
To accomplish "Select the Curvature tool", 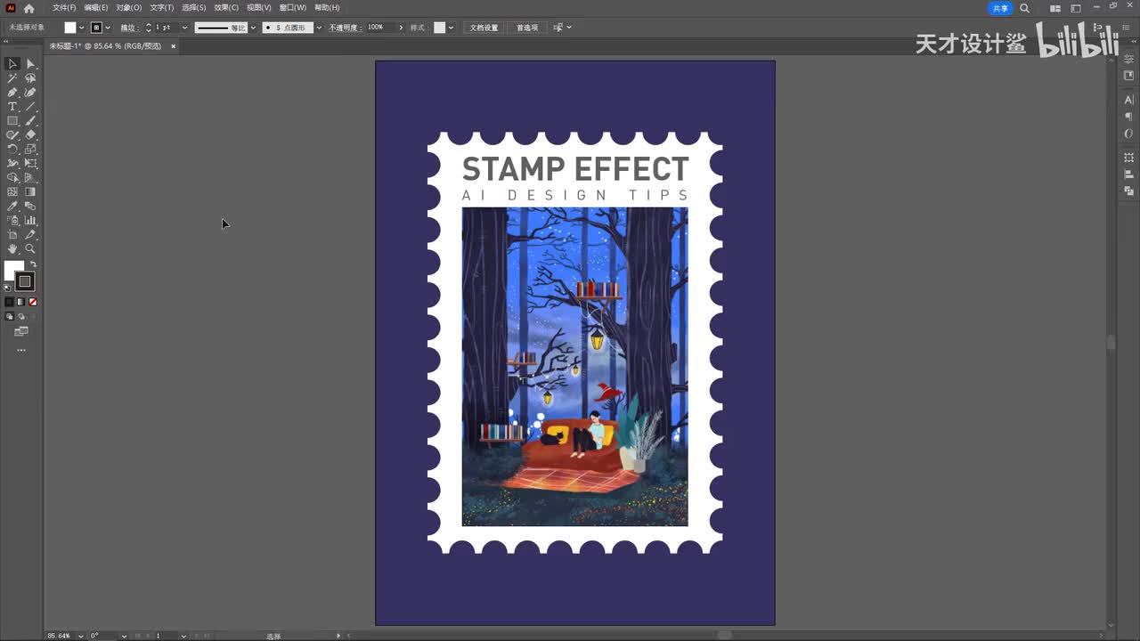I will coord(30,93).
